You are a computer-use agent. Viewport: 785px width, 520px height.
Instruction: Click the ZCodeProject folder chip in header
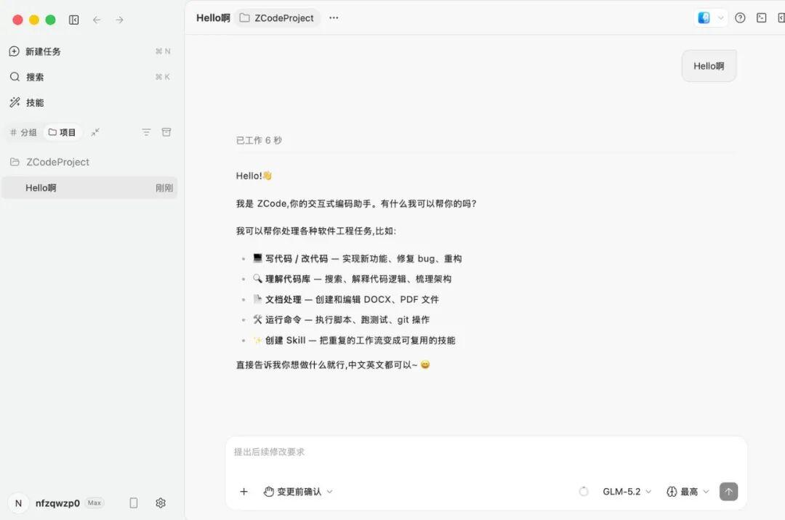[x=277, y=18]
